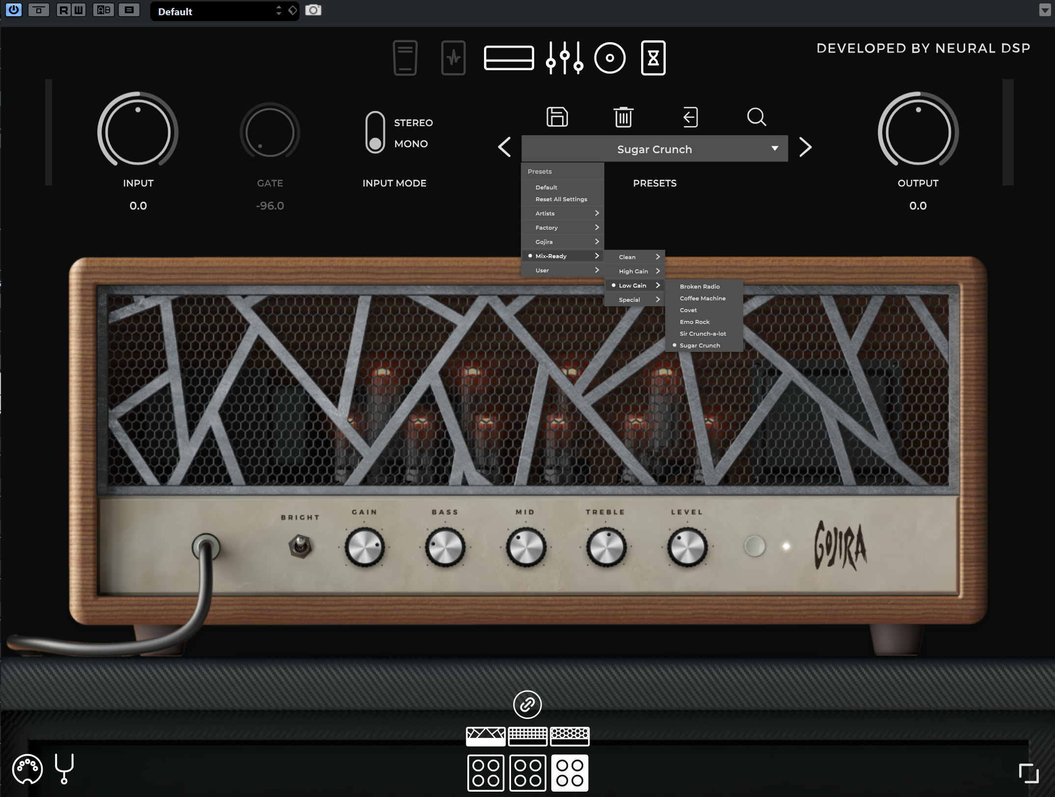
Task: Open the EQ section via the sliders icon
Action: click(x=564, y=57)
